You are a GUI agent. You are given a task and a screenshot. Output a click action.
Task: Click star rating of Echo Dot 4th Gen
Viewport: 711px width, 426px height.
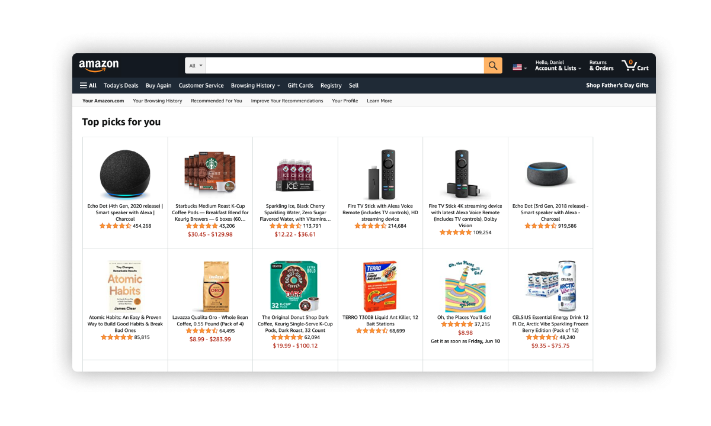(116, 226)
